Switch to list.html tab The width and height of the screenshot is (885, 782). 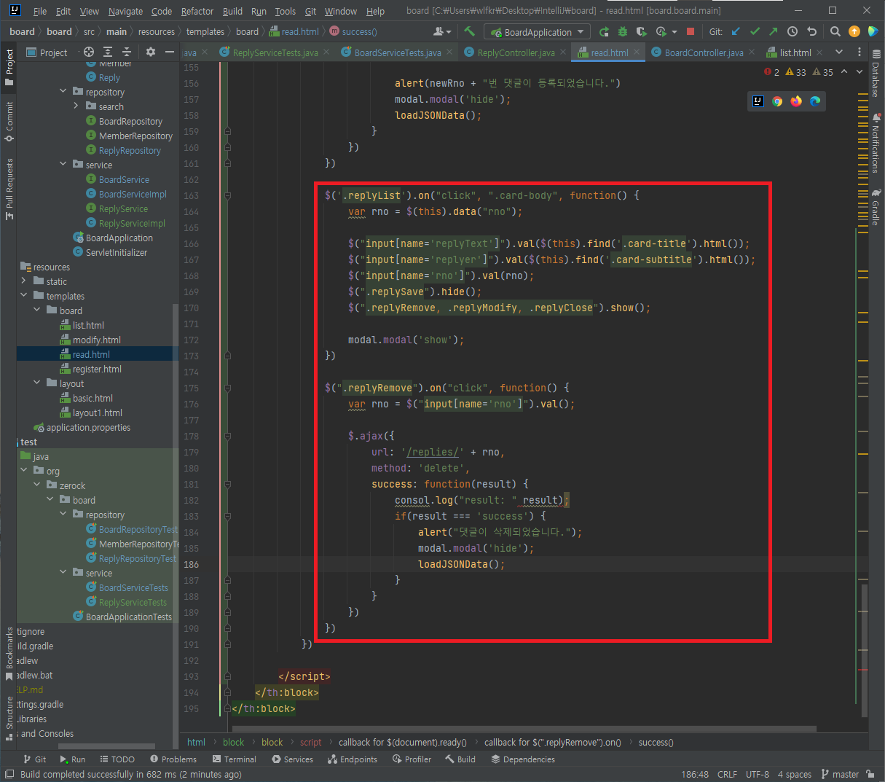point(795,52)
